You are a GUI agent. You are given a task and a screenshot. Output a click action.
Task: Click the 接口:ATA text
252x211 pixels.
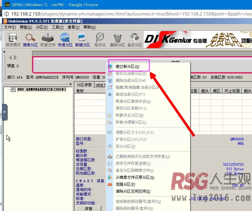(x=15, y=77)
